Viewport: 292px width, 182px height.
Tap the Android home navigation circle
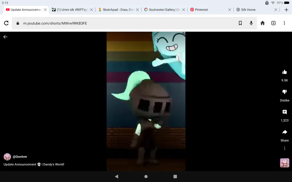pyautogui.click(x=146, y=177)
